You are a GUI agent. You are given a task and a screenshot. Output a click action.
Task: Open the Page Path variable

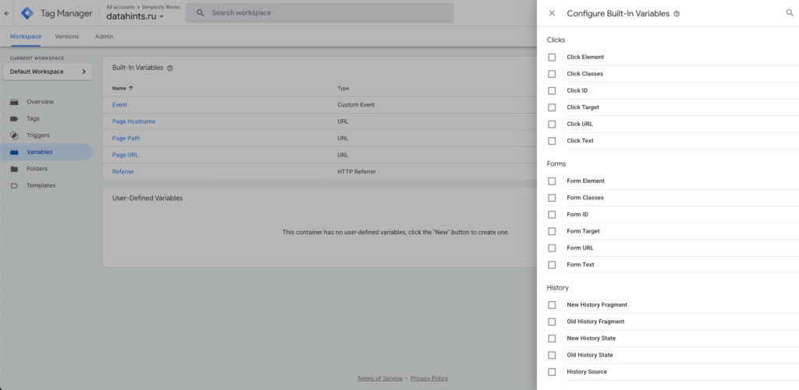(126, 139)
